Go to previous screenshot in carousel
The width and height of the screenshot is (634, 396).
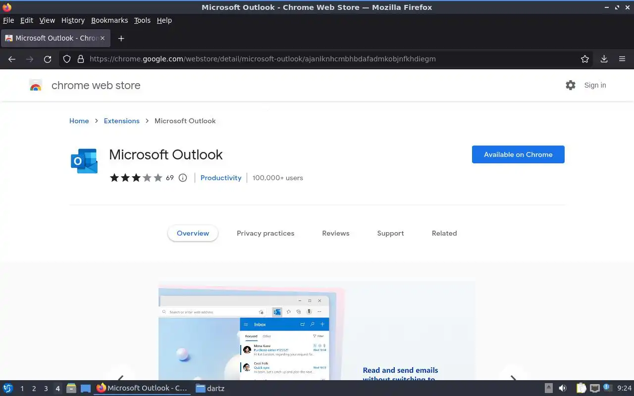(x=120, y=379)
